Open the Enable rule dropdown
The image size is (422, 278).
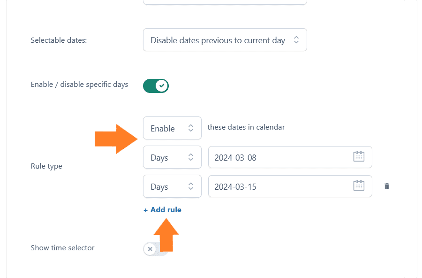click(172, 128)
